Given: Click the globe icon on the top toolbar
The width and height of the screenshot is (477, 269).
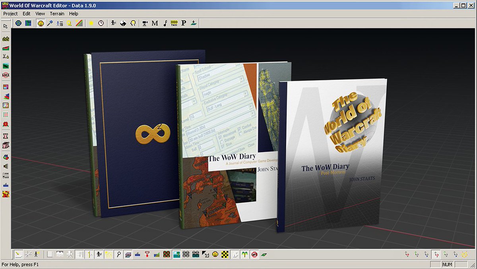Looking at the screenshot, I should tap(17, 23).
